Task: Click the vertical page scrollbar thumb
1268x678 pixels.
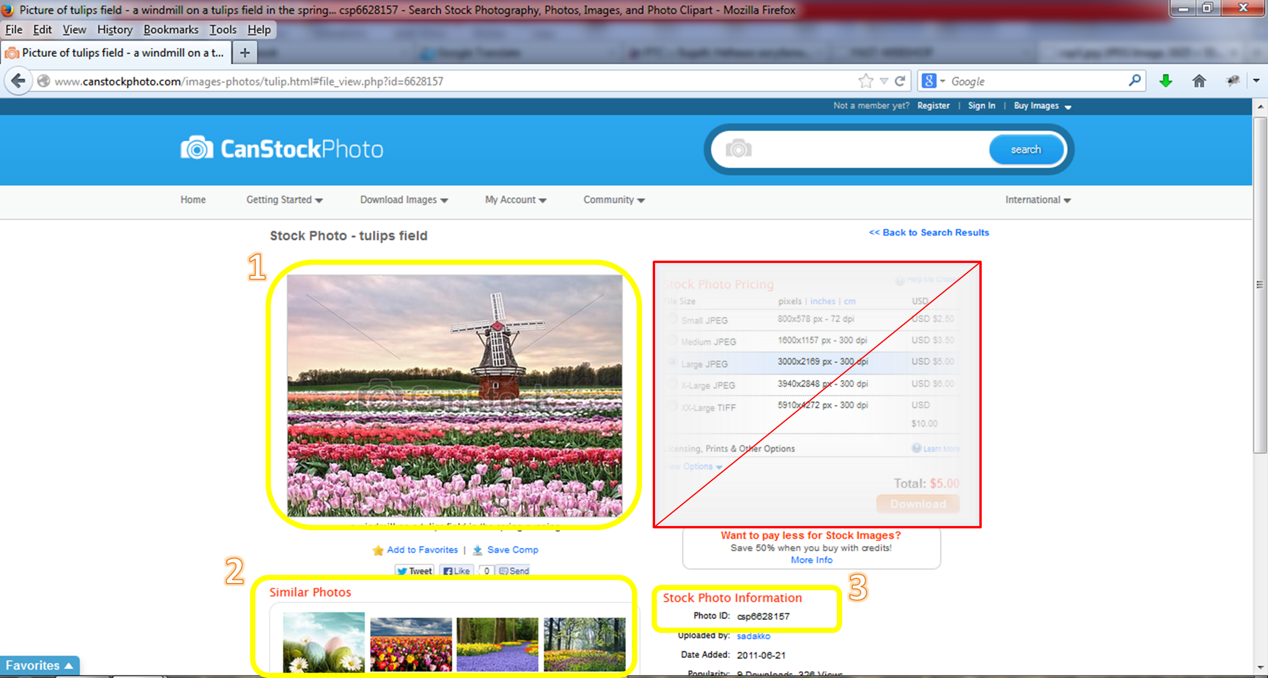Action: [1260, 284]
